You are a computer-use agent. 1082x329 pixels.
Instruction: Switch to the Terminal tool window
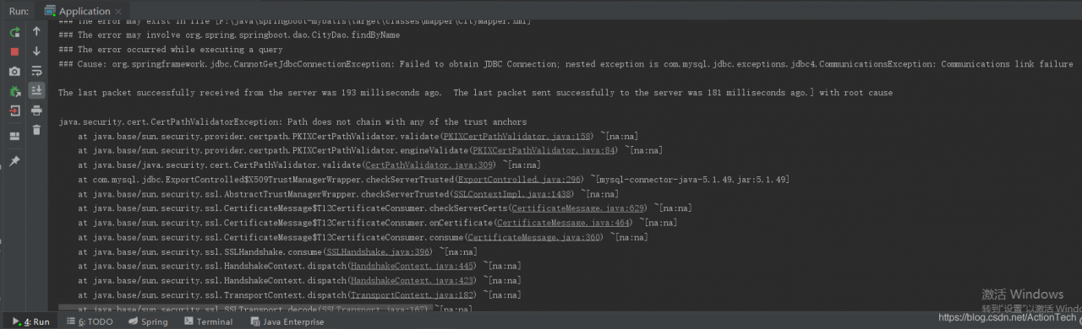tap(208, 321)
